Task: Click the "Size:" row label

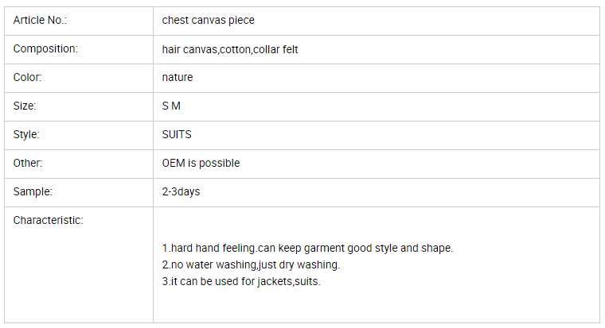Action: pyautogui.click(x=25, y=106)
